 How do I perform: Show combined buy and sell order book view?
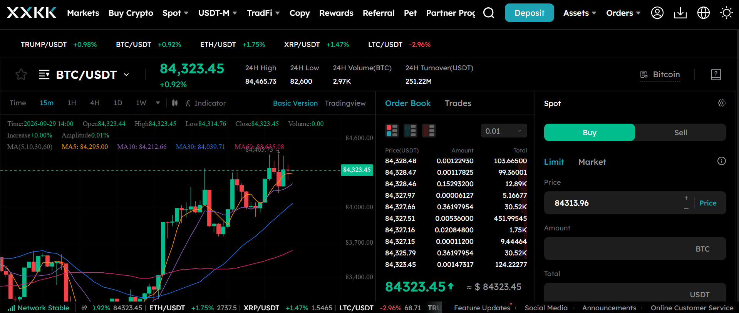[392, 131]
